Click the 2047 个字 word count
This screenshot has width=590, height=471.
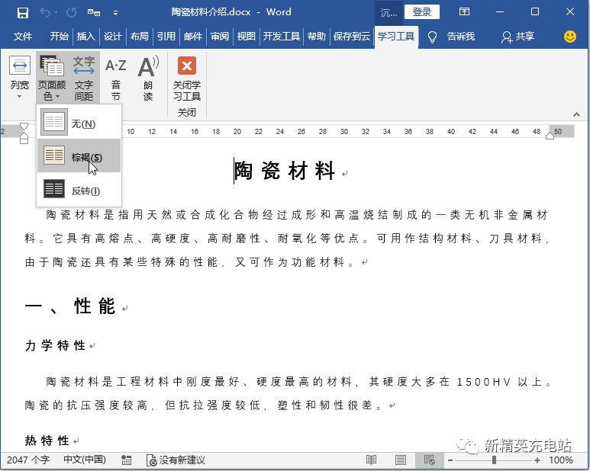click(28, 460)
